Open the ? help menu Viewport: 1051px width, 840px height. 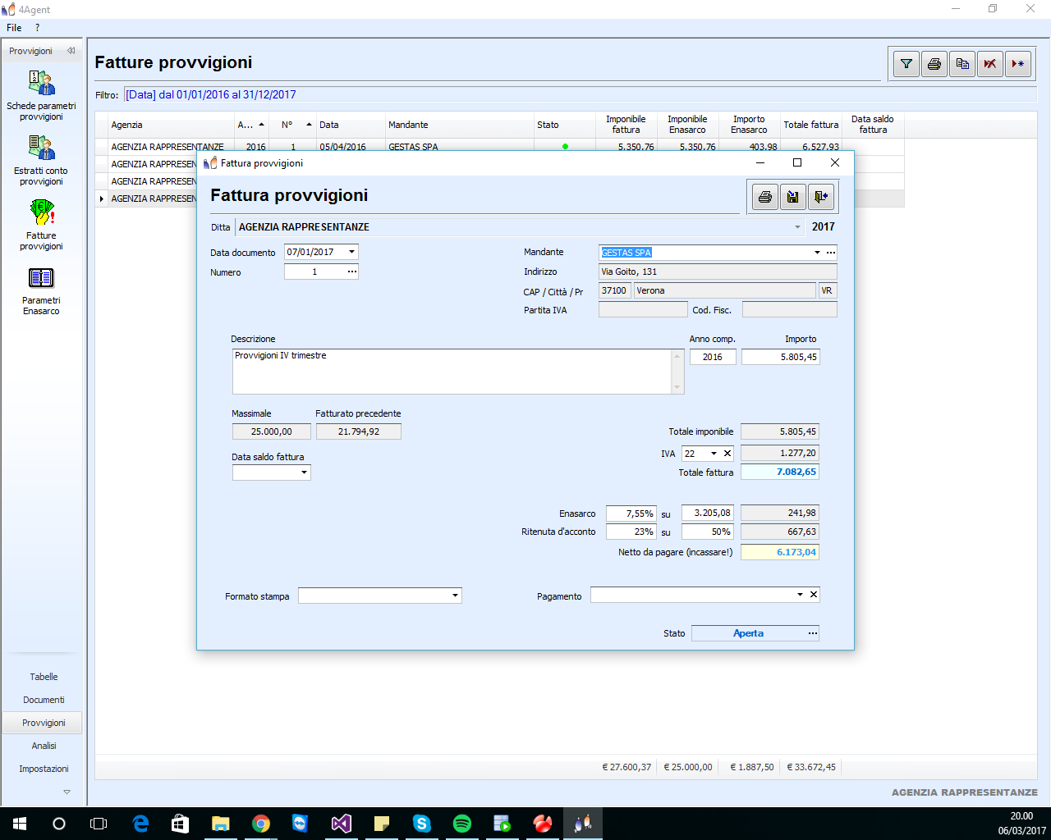[37, 28]
